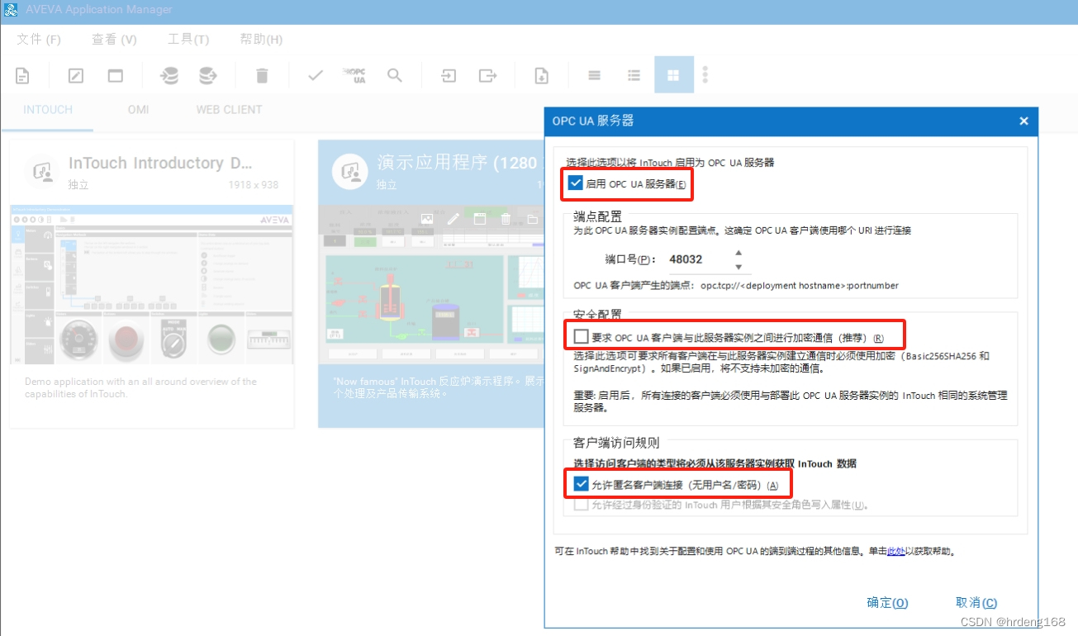Click the 安全配置 section heading
The image size is (1078, 636).
coord(598,315)
